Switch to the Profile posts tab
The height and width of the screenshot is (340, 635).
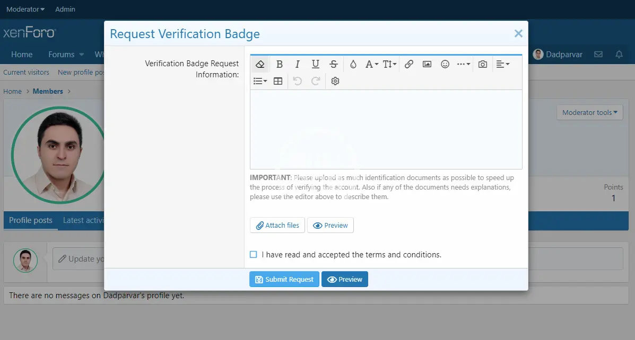pos(31,220)
